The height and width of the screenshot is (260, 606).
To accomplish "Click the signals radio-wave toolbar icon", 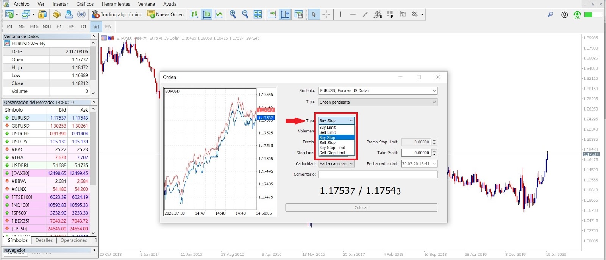I will click(81, 14).
